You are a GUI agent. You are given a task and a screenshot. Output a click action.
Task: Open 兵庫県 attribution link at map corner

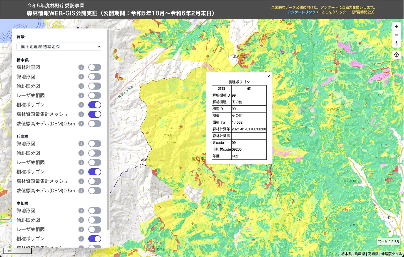(x=360, y=254)
